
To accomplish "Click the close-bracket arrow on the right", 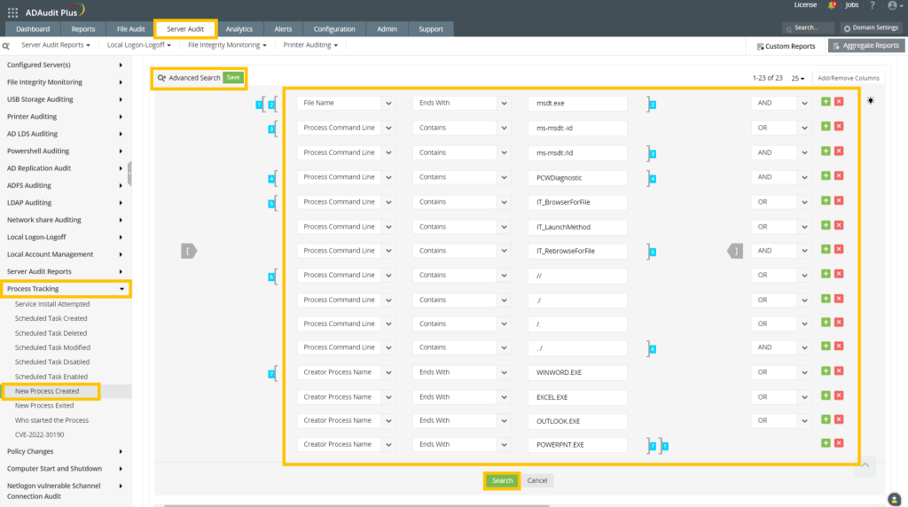I will click(x=735, y=252).
